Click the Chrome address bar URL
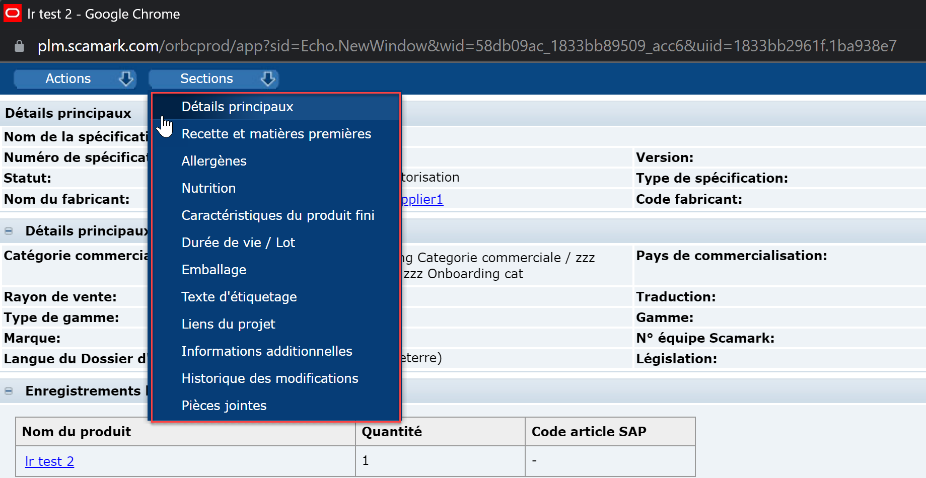This screenshot has height=478, width=926. [x=467, y=46]
